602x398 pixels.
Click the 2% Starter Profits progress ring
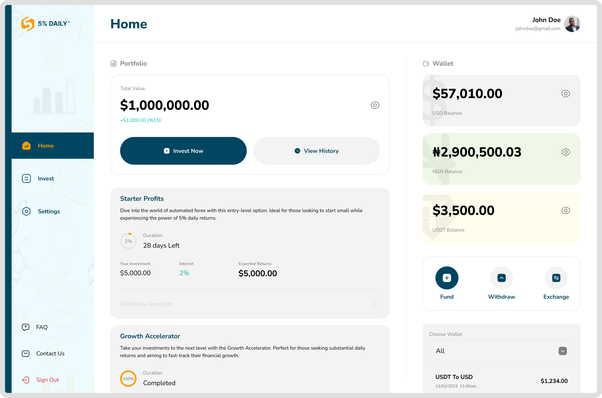[128, 241]
